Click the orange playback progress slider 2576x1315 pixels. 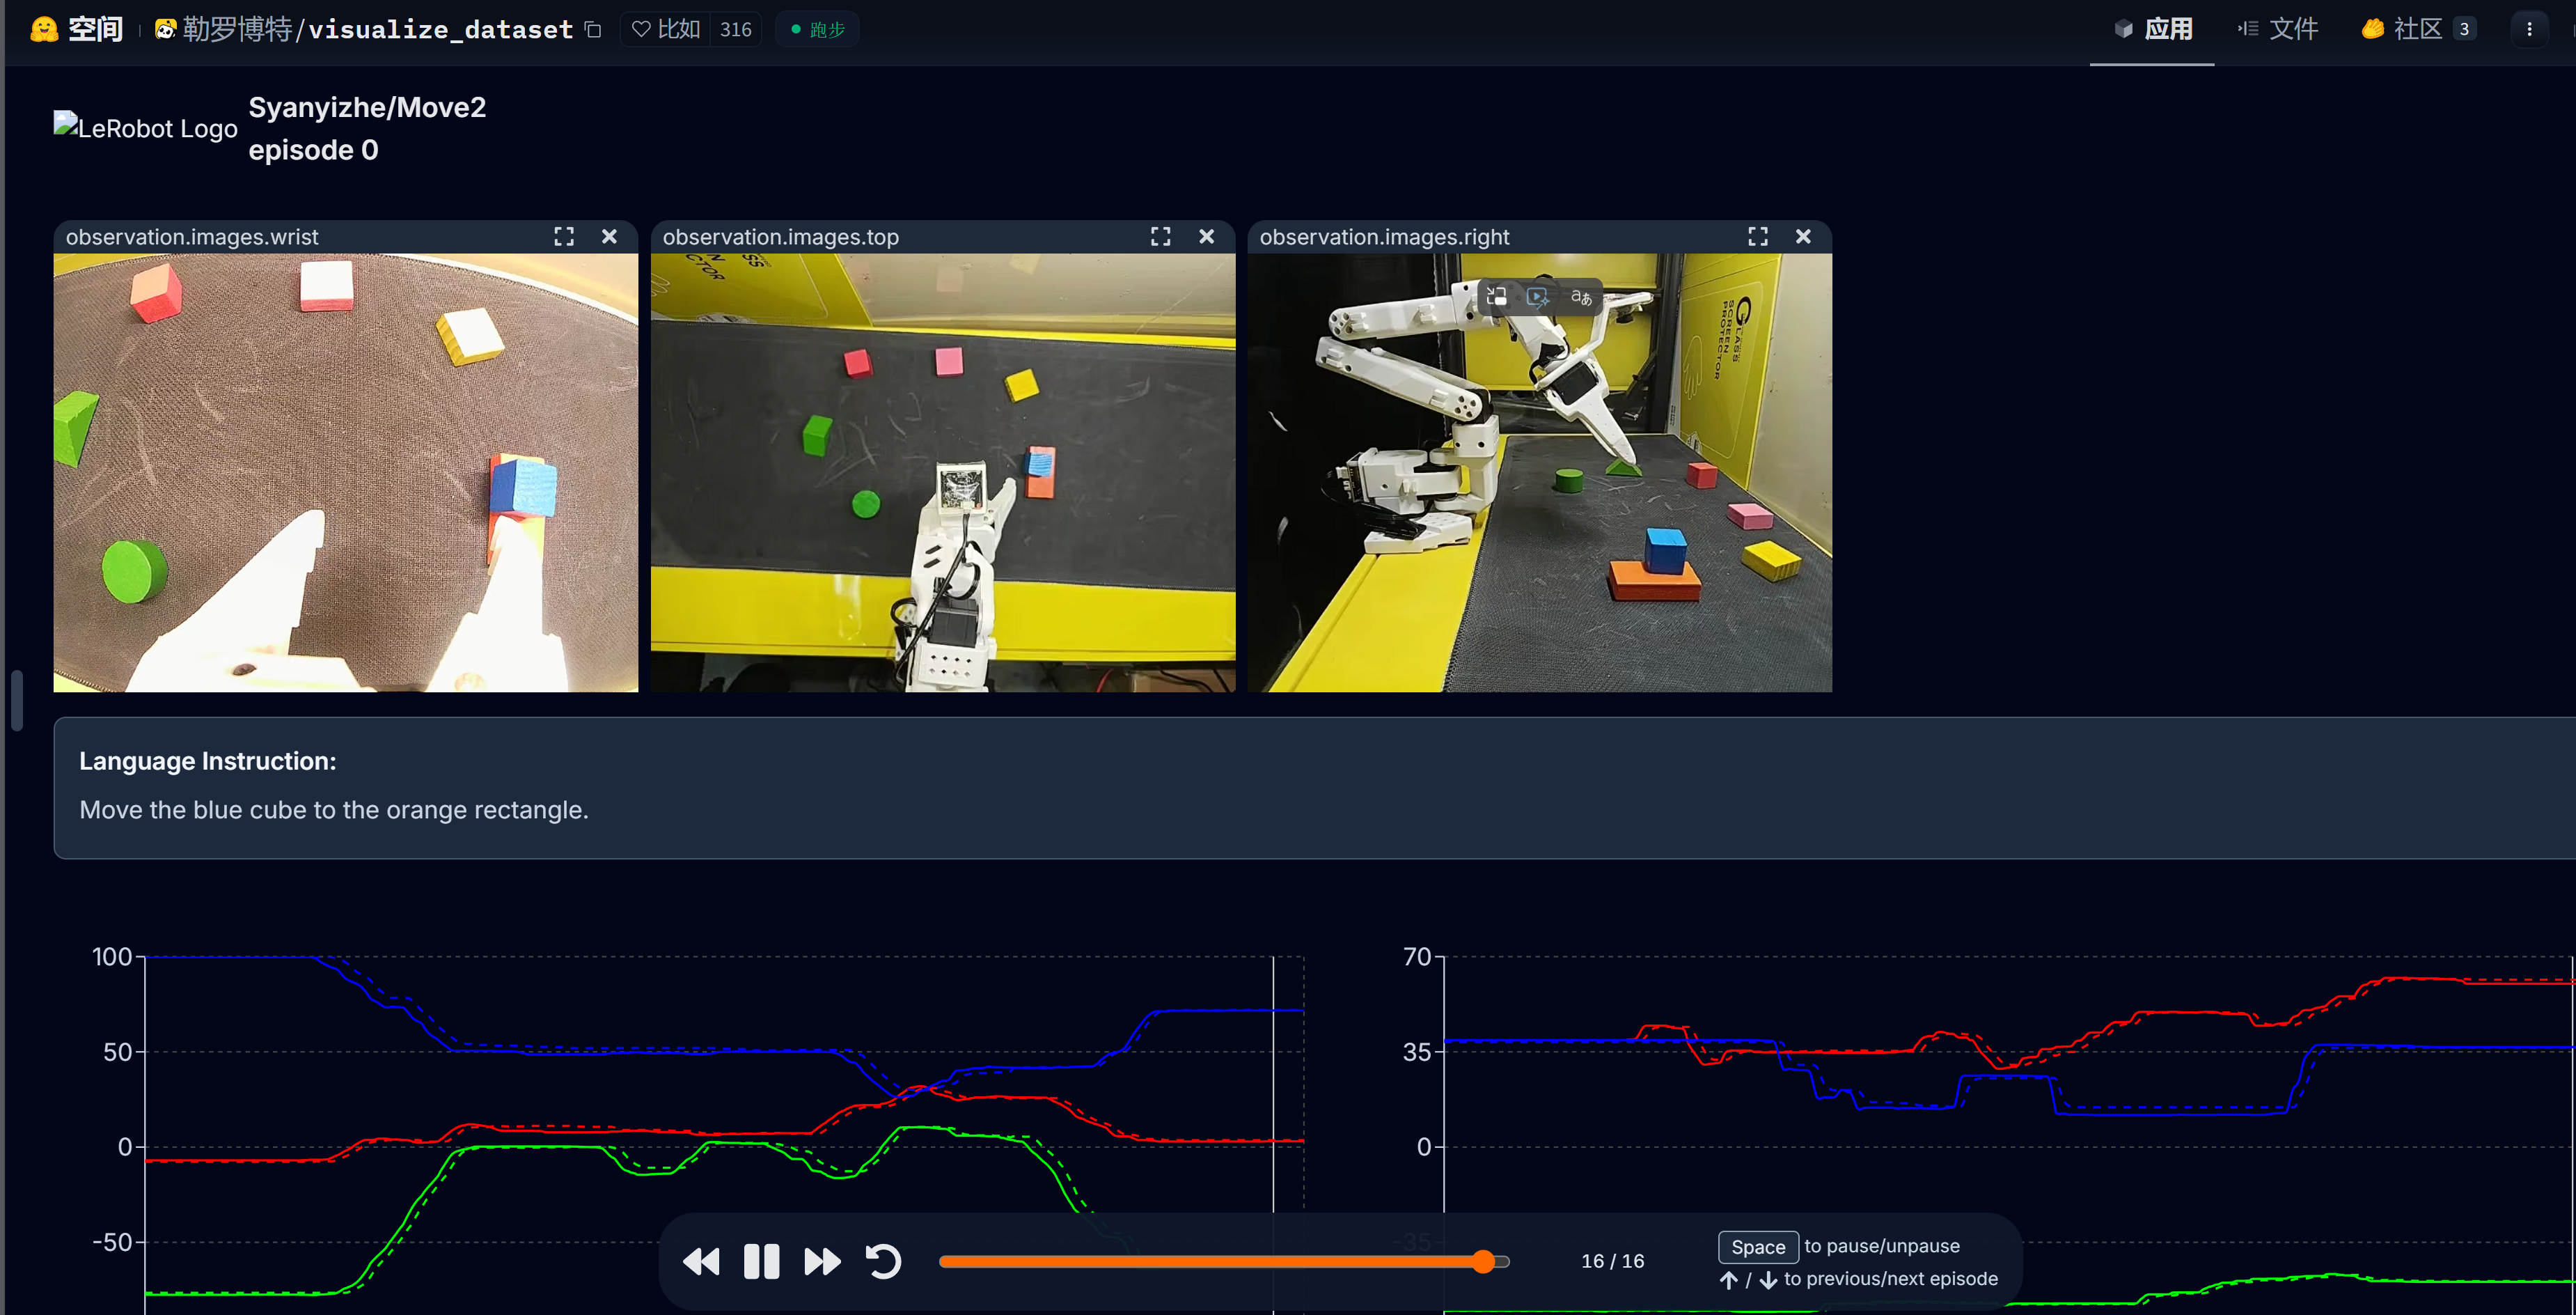click(1210, 1261)
